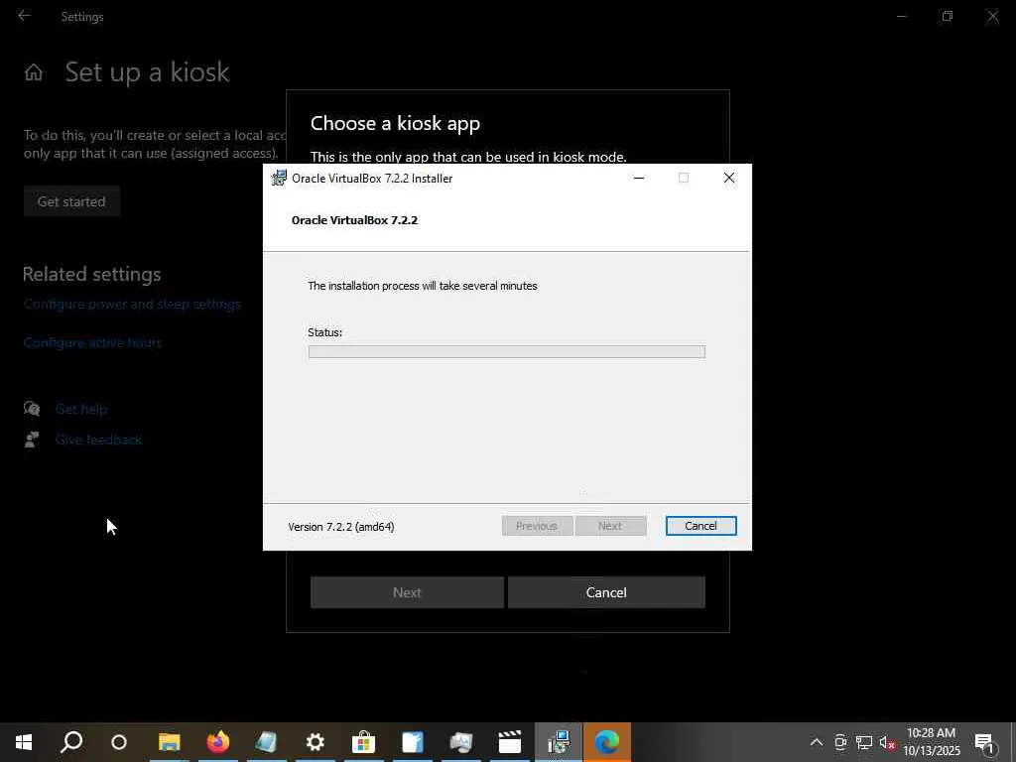1016x762 pixels.
Task: Open the Get help link in Settings
Action: click(81, 409)
